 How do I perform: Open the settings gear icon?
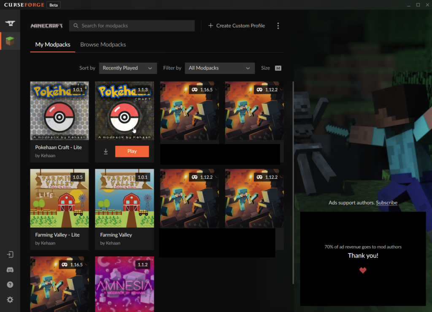pos(10,300)
